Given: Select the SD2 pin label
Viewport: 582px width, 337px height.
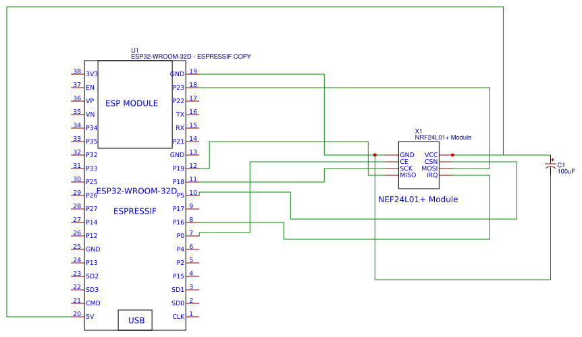Looking at the screenshot, I should tap(92, 276).
